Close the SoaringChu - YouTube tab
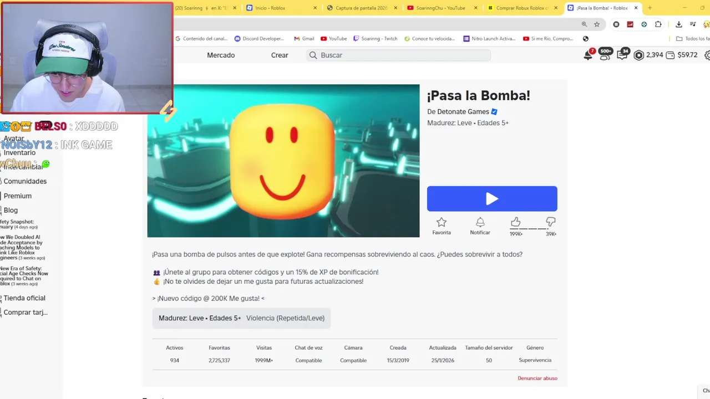This screenshot has height=399, width=710. [x=476, y=8]
